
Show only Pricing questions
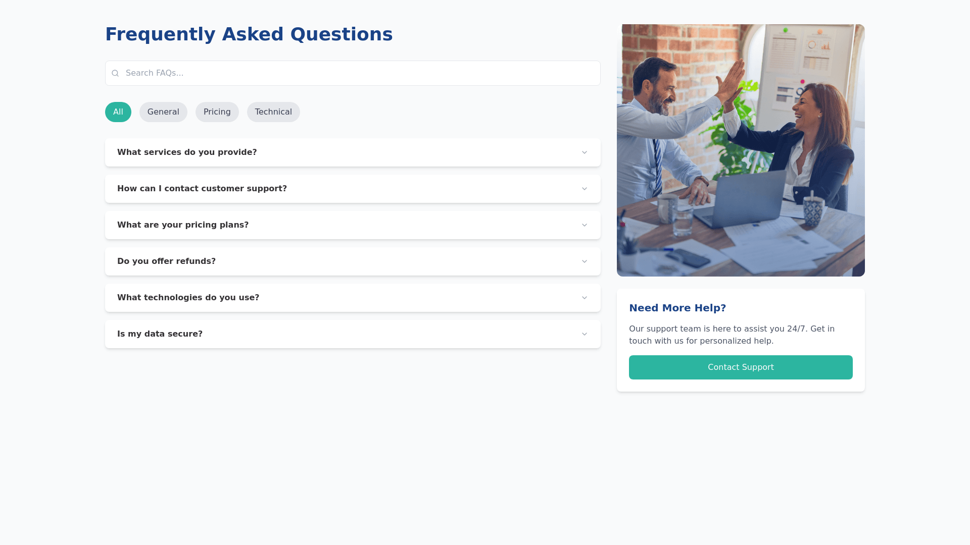[x=217, y=112]
